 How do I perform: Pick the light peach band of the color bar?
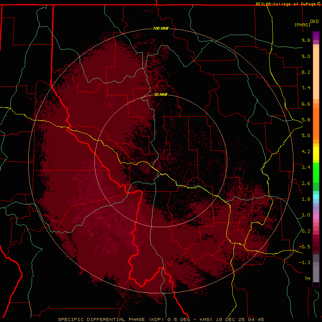pos(316,73)
